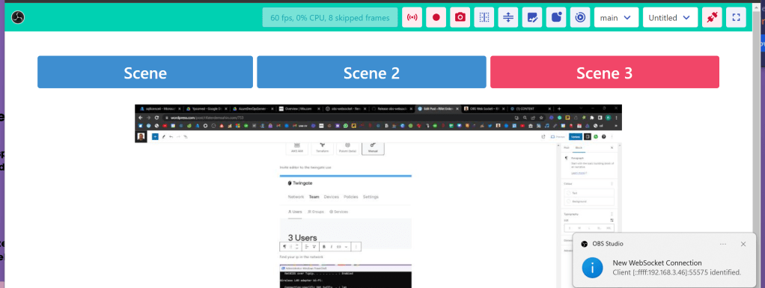Click the scene preview image
765x288 pixels.
378,196
